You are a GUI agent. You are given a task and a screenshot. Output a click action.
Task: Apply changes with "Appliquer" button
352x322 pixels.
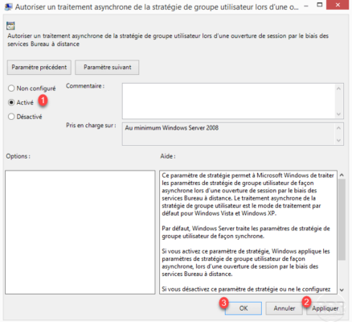pyautogui.click(x=325, y=308)
